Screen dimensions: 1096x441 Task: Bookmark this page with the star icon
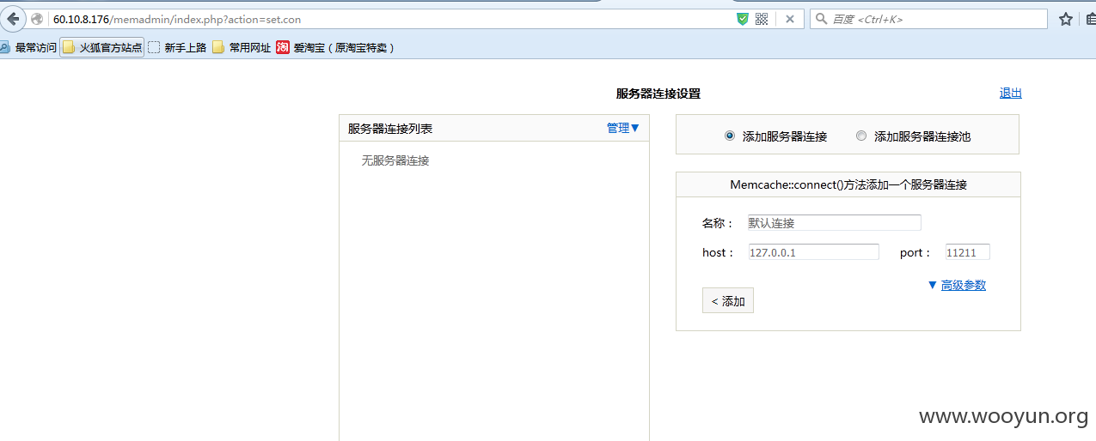(x=1066, y=19)
